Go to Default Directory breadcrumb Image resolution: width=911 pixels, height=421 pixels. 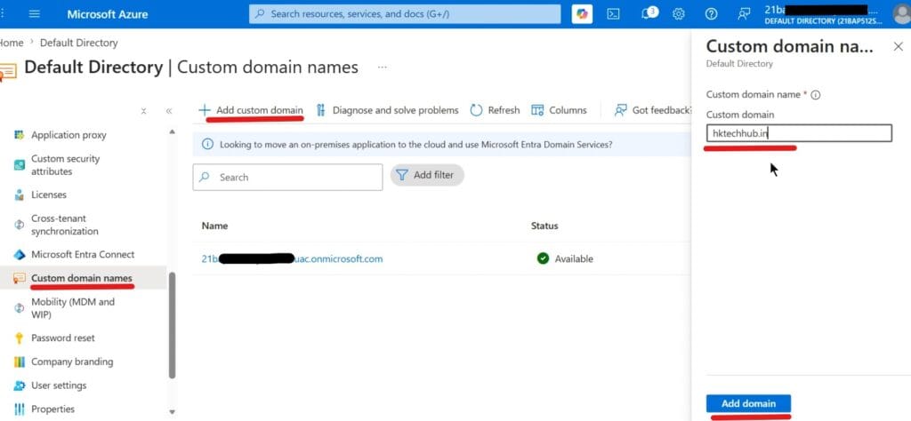[78, 43]
